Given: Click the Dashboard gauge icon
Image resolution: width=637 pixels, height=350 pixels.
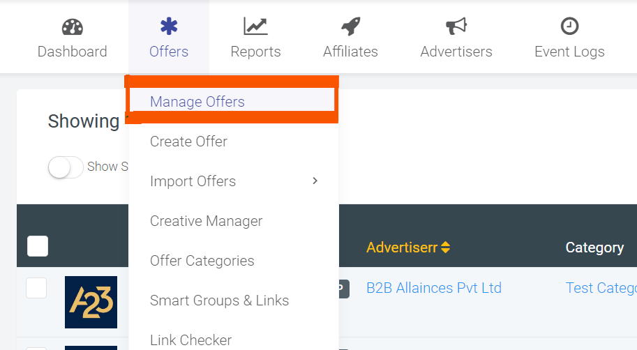Looking at the screenshot, I should (x=72, y=27).
